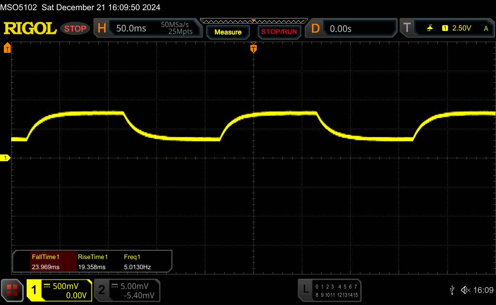Screen dimensions: 496x305
Task: Click the waveform memory position bar at top
Action: tap(253, 21)
